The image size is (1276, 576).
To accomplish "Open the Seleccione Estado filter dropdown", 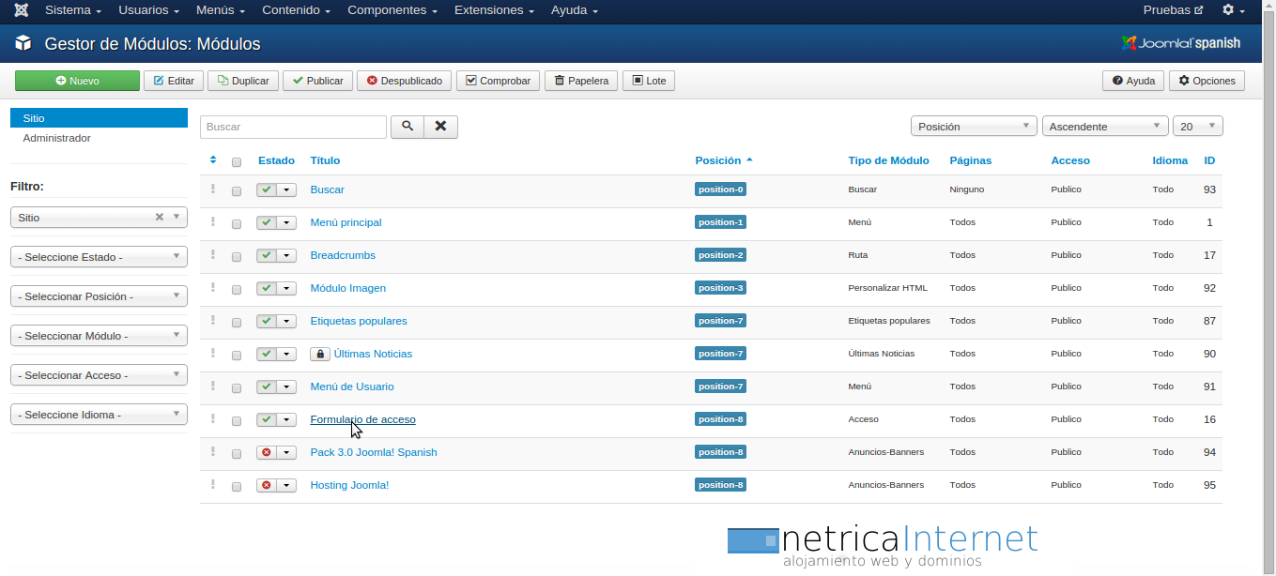I will point(99,257).
